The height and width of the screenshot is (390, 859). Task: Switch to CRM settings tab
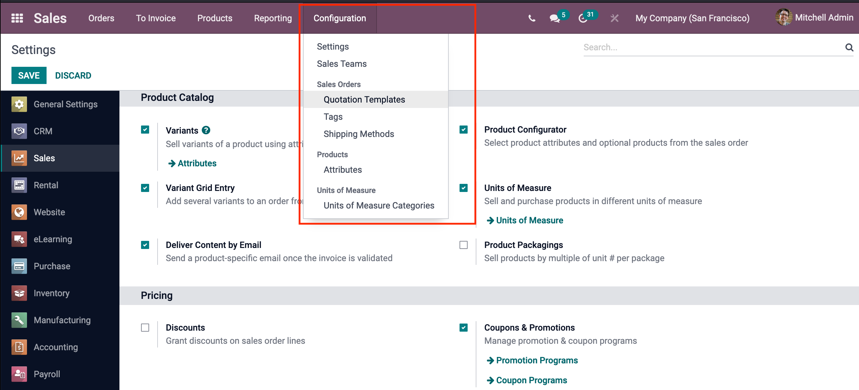click(43, 131)
